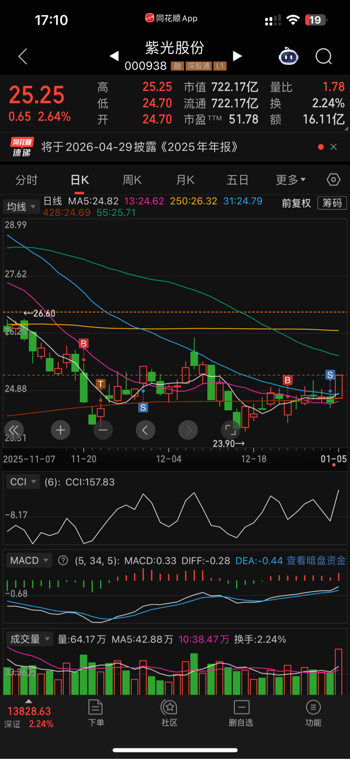Screen dimensions: 350x759
Task: Tap 删自选 remove from watchlist
Action: point(241,713)
